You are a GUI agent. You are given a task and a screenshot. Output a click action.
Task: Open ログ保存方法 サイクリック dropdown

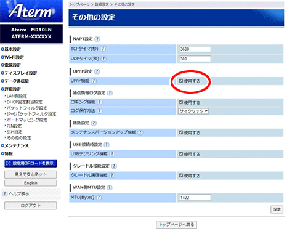193,111
